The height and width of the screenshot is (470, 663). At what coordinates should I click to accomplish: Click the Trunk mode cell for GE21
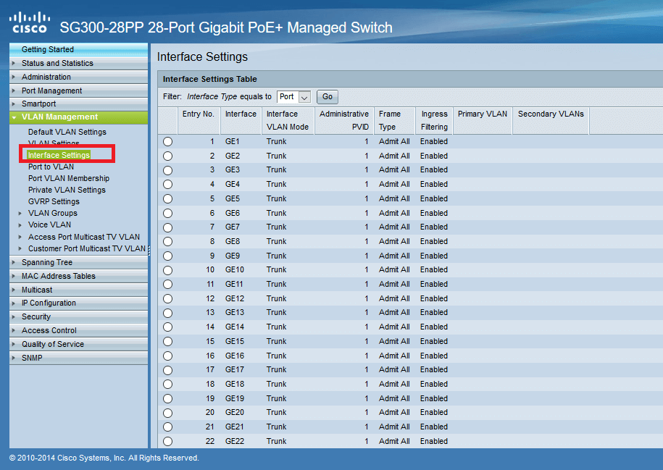coord(277,427)
